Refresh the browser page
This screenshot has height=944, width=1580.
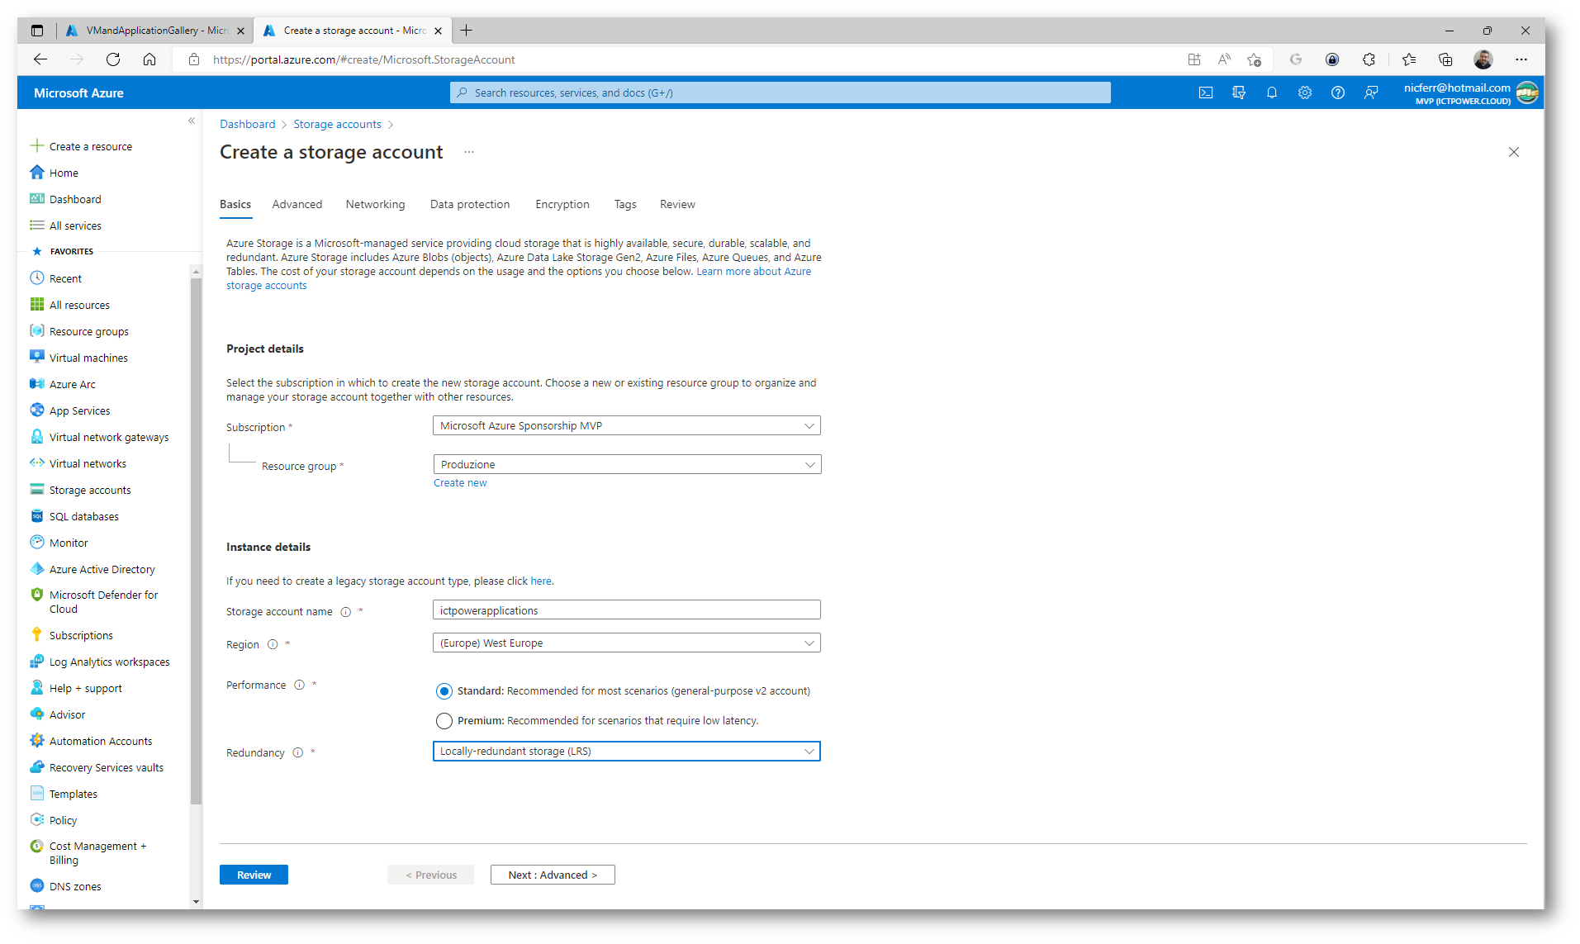(x=113, y=59)
